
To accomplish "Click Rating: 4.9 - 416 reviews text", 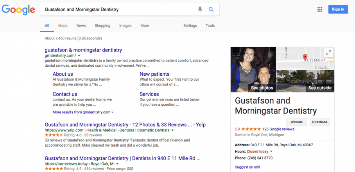I will 84,168.
